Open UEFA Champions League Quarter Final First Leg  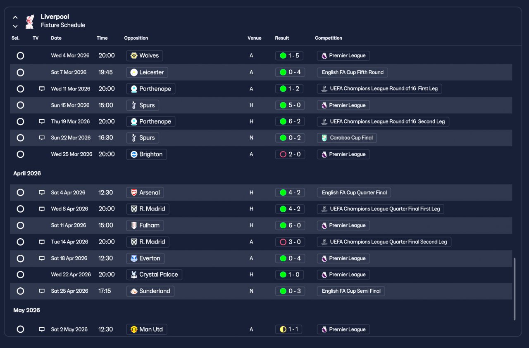(381, 209)
